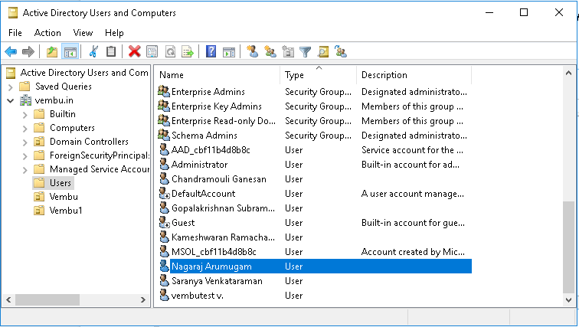Click group icon beside Schema Admins
Viewport: 579px width, 327px height.
164,135
